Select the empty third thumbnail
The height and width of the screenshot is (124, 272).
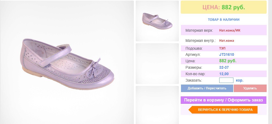(157, 105)
